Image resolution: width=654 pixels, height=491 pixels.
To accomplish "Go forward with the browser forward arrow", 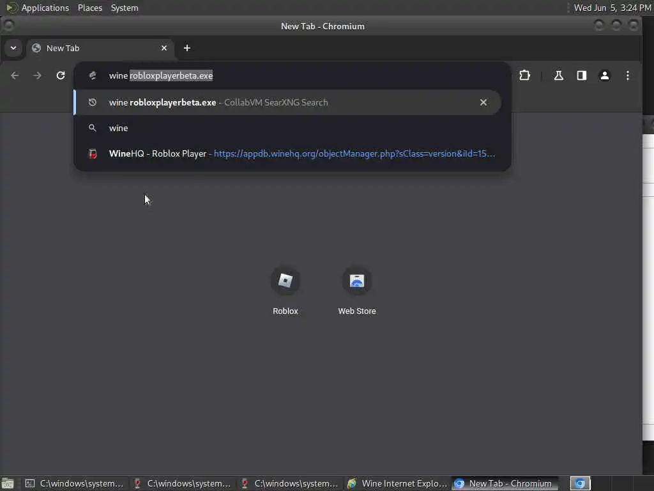I will coord(37,75).
